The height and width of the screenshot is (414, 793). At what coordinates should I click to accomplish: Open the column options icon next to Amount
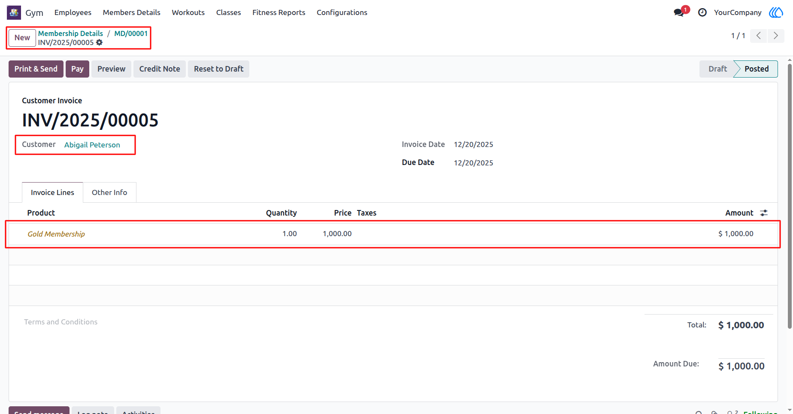click(764, 213)
